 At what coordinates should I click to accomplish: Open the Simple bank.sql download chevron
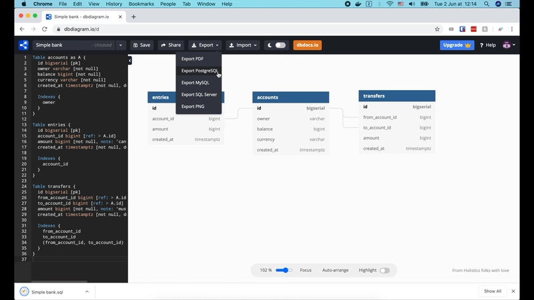(87, 292)
